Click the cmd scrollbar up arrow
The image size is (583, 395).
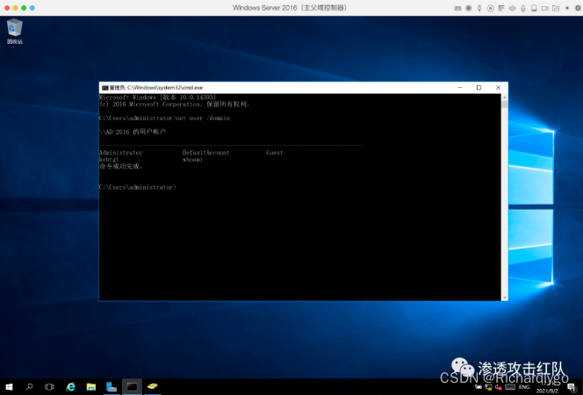click(x=505, y=97)
